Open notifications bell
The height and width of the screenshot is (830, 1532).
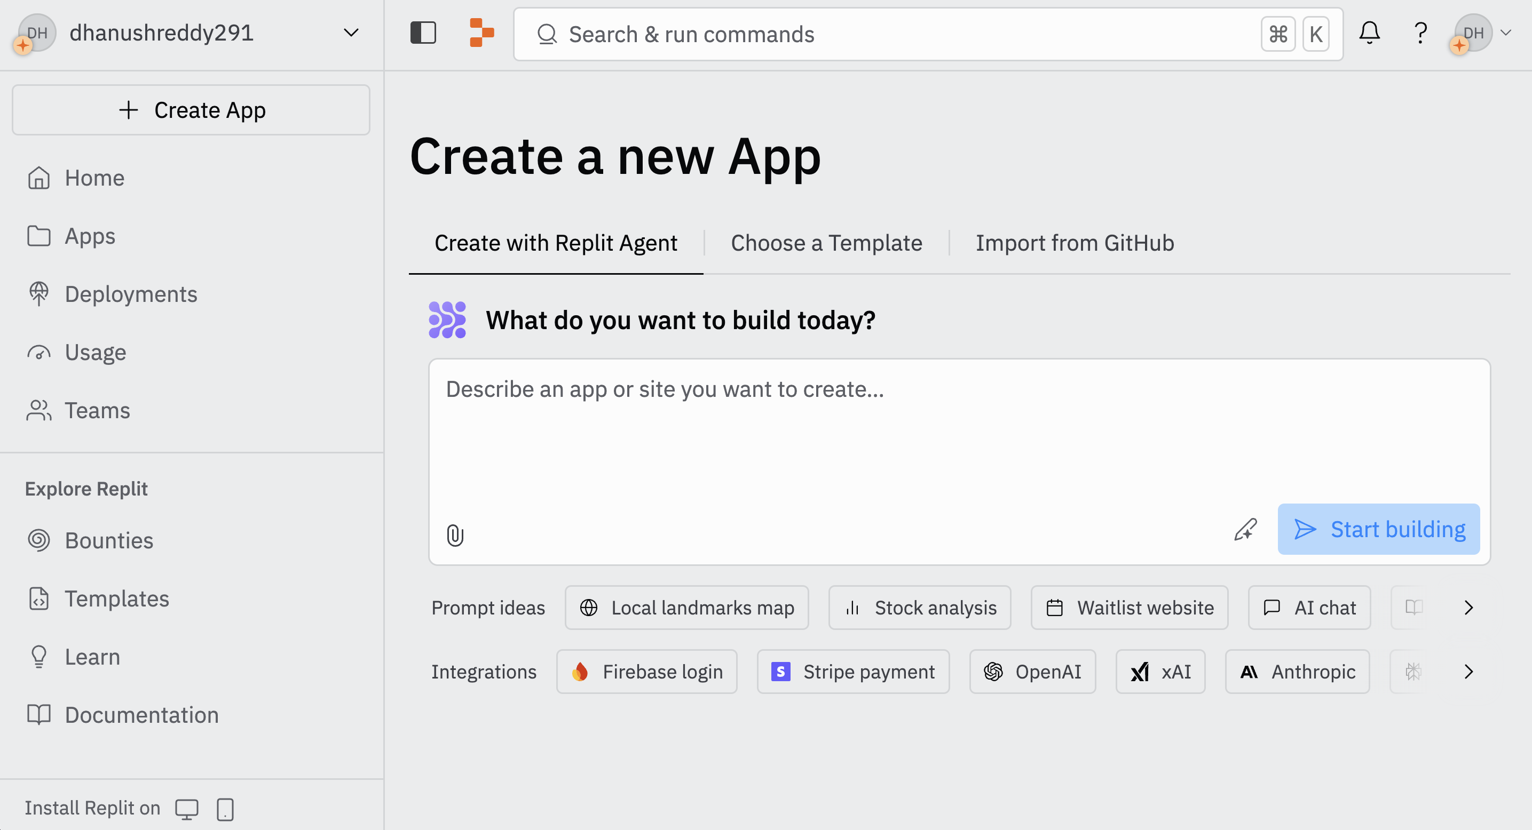1369,33
